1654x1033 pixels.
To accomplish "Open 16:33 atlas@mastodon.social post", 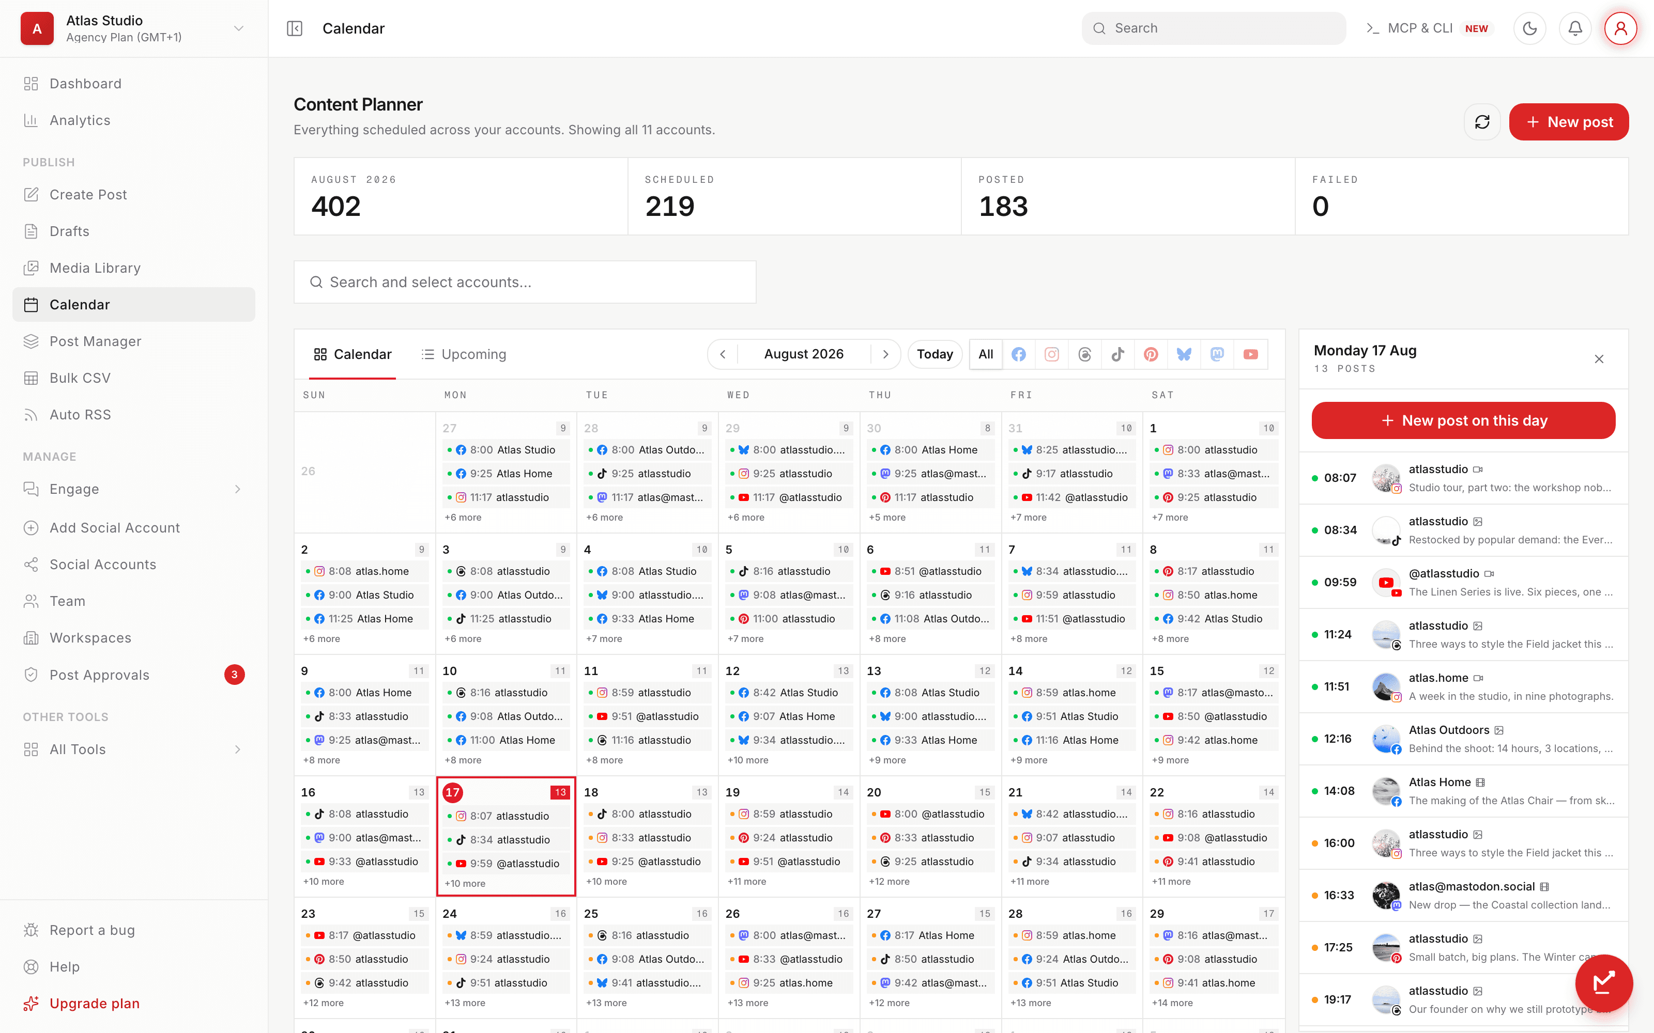I will [1463, 896].
